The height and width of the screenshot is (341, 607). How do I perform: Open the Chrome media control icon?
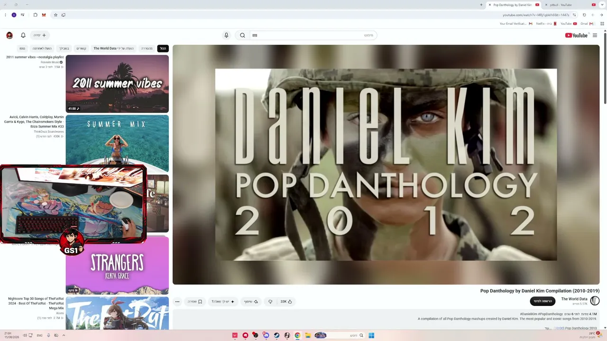(x=22, y=15)
